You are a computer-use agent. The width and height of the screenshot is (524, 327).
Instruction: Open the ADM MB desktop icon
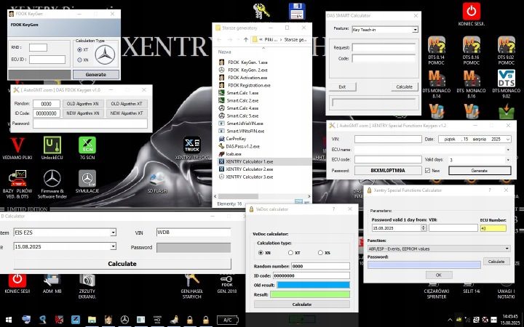point(52,283)
